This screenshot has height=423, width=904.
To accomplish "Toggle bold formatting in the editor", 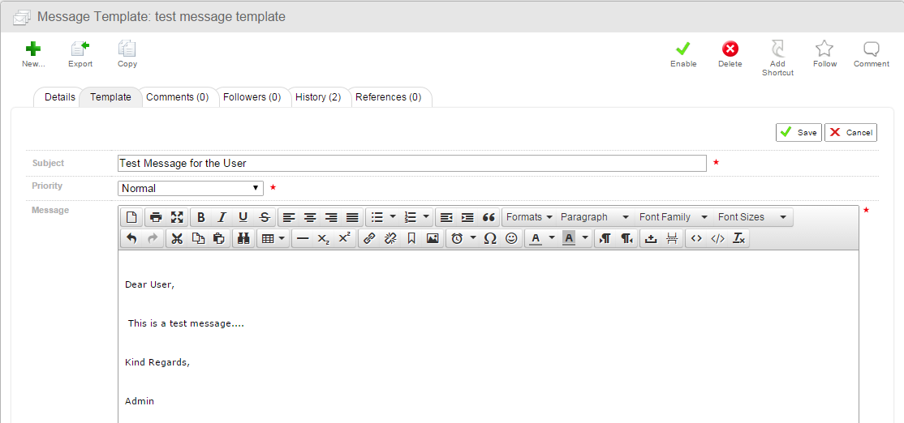I will click(200, 217).
